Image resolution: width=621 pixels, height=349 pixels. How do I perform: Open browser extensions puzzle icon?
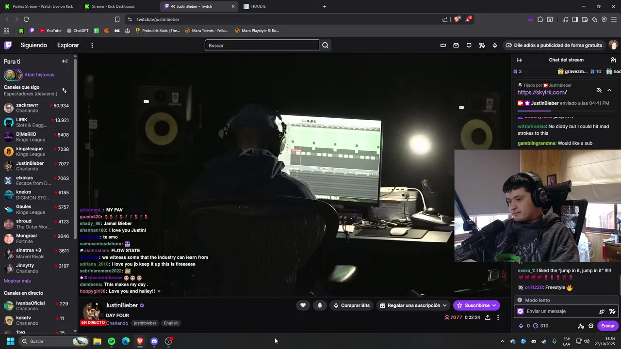tap(540, 19)
